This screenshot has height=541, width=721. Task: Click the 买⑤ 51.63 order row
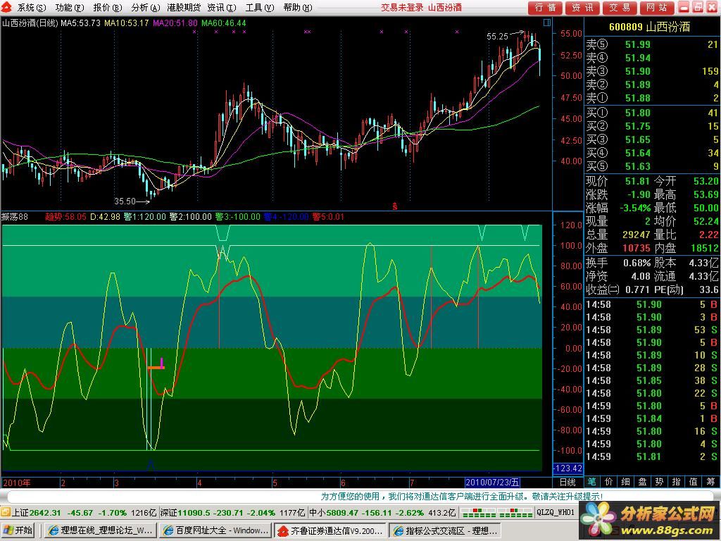(x=651, y=166)
